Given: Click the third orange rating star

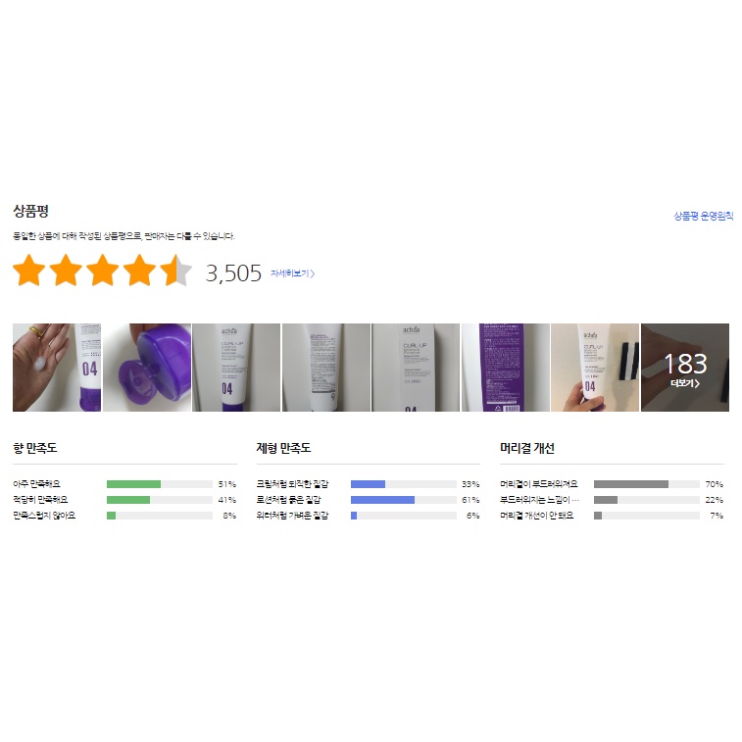Looking at the screenshot, I should point(102,271).
